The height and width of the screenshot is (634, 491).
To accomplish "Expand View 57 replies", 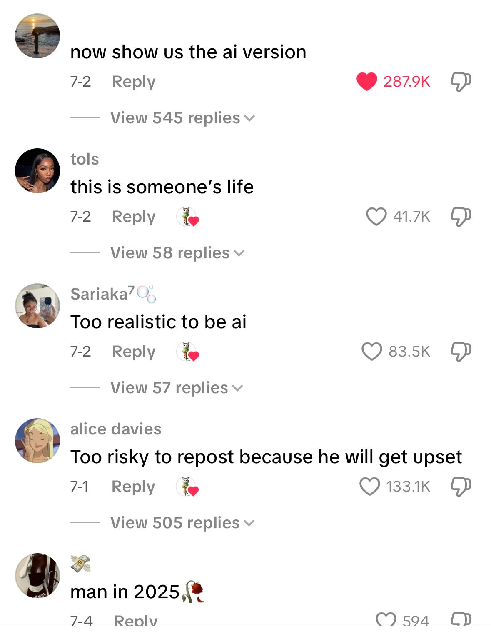I will [x=177, y=388].
